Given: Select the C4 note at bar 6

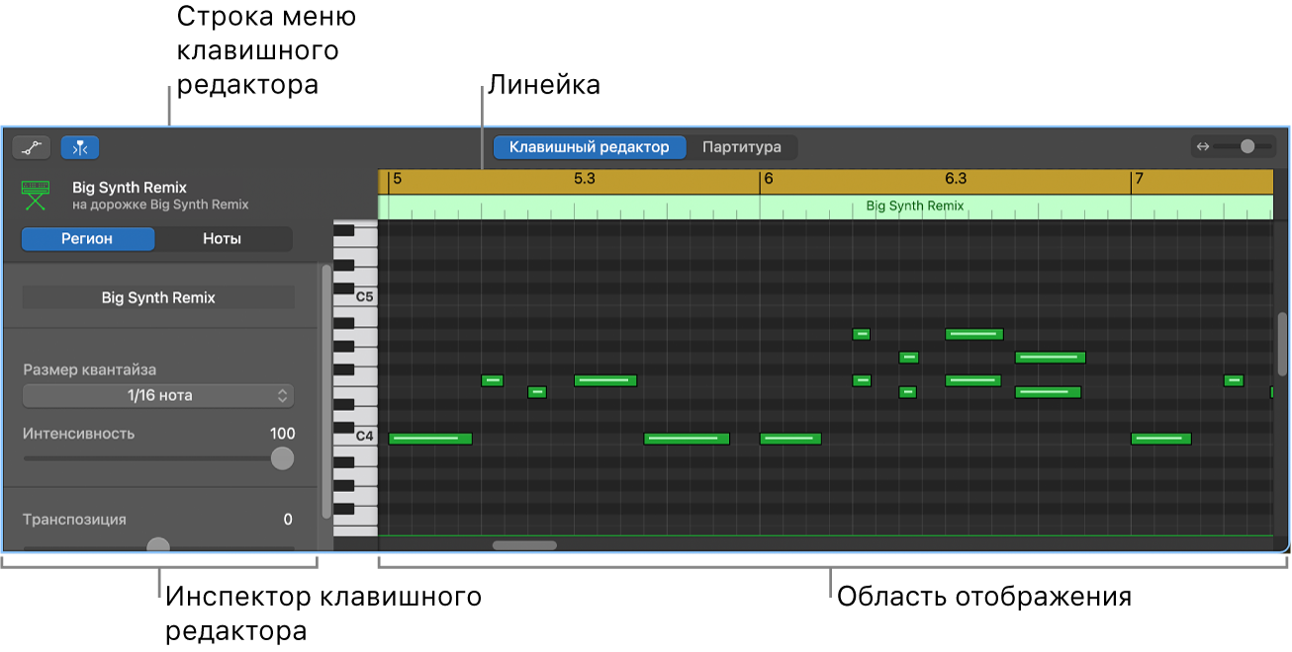Looking at the screenshot, I should tap(790, 439).
